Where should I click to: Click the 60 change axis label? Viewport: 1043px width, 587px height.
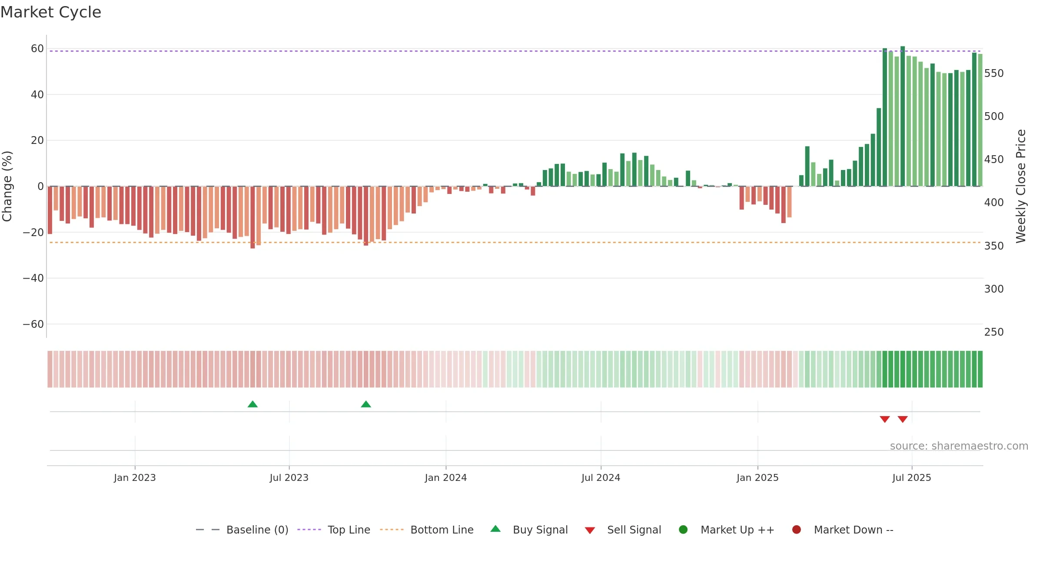37,49
